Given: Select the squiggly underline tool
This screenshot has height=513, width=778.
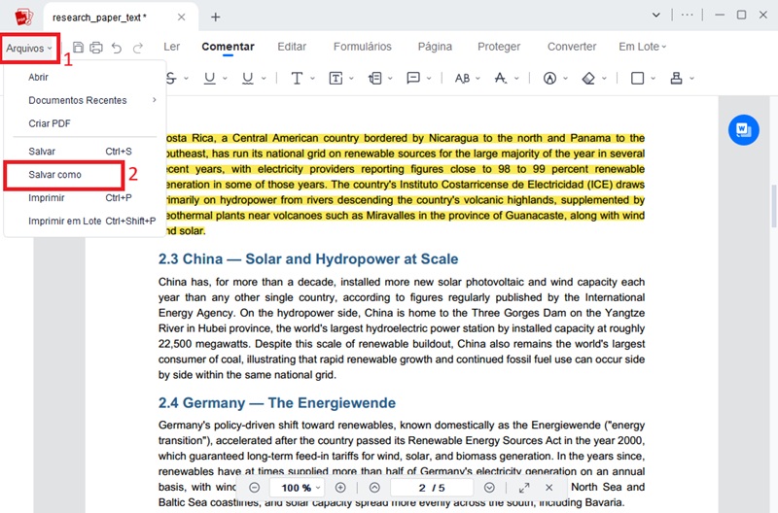Looking at the screenshot, I should 248,78.
